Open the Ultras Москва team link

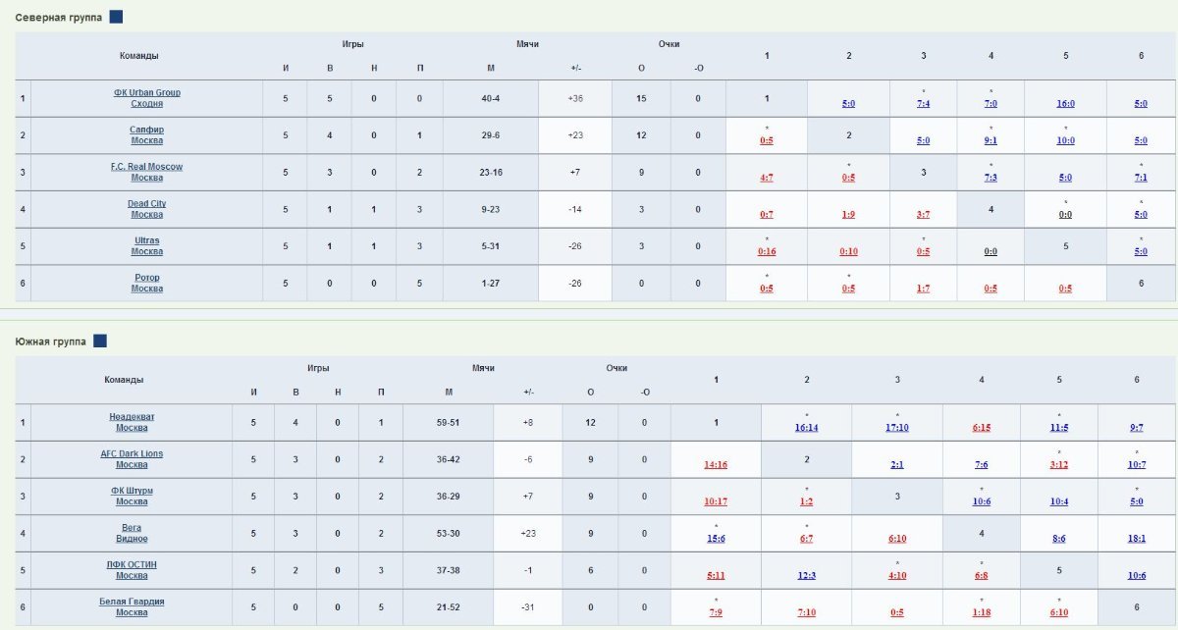coord(147,246)
